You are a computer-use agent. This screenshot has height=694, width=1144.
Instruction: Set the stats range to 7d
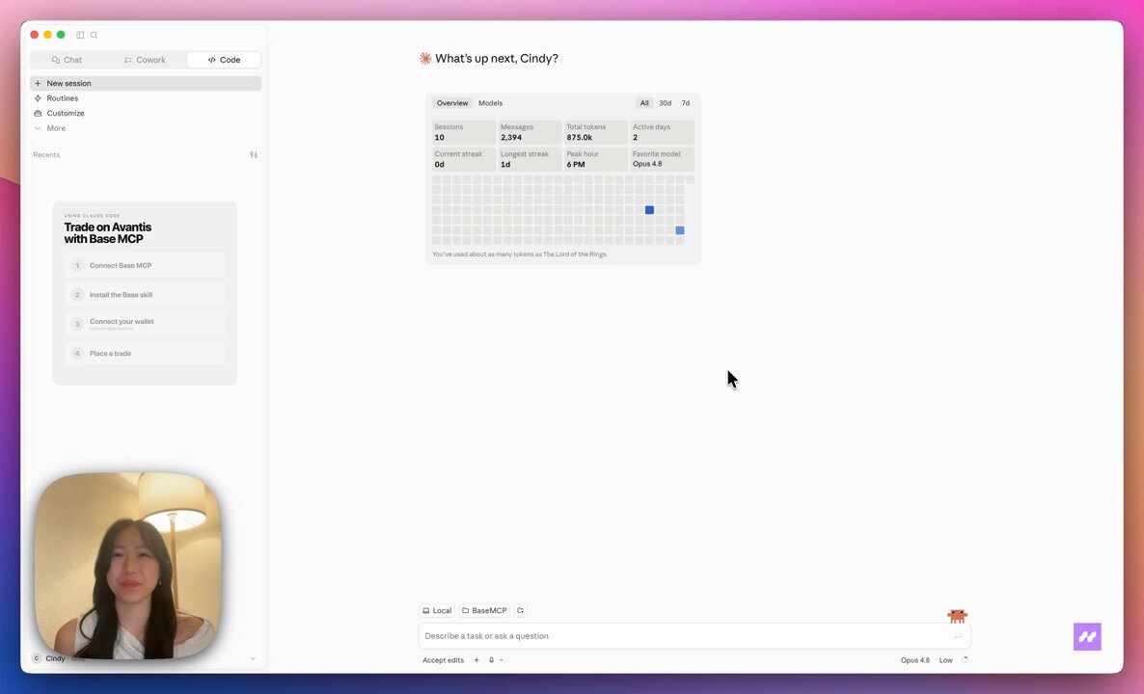(x=685, y=103)
